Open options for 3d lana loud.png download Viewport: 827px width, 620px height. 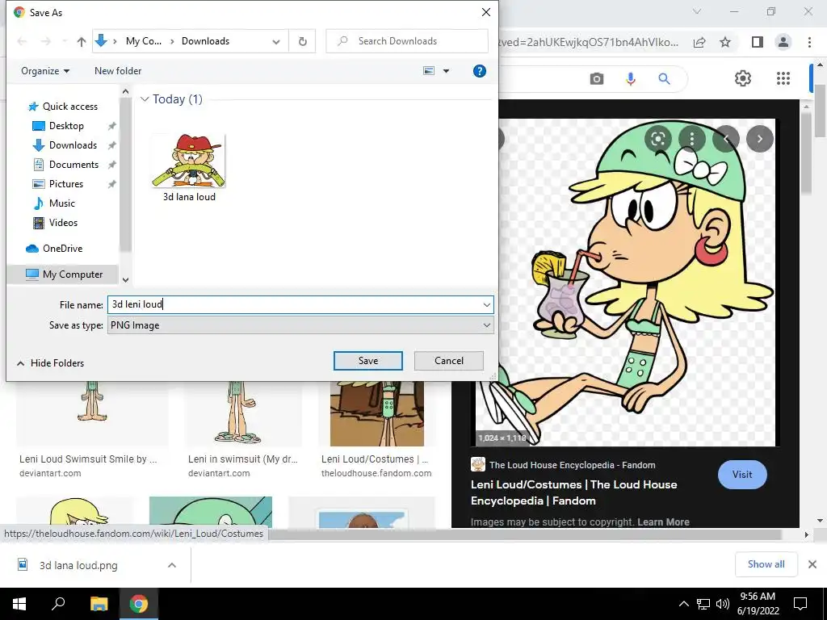[172, 565]
